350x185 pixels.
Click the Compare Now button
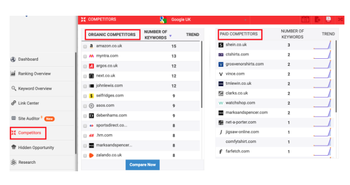click(143, 165)
